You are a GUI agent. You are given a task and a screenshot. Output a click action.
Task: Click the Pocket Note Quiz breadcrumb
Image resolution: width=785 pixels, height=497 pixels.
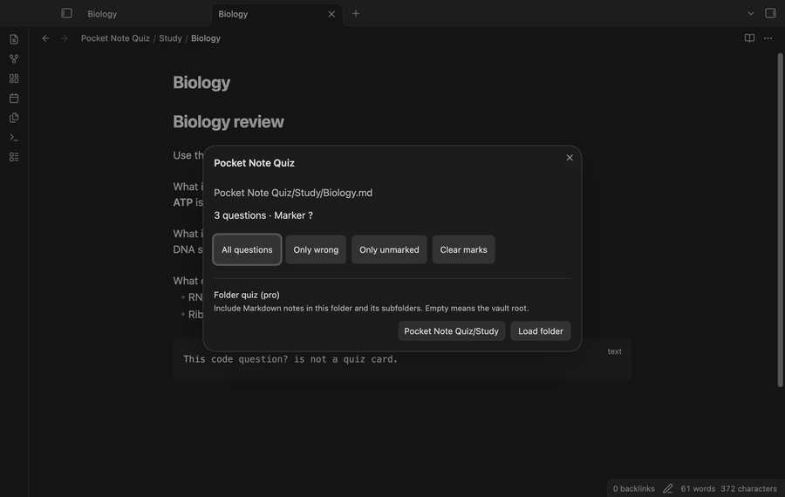pyautogui.click(x=115, y=38)
